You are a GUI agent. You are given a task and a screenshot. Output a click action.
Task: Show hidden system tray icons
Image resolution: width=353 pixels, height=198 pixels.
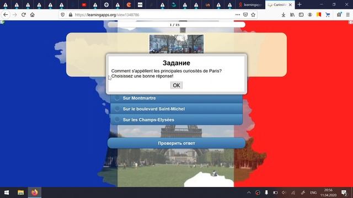(249, 193)
